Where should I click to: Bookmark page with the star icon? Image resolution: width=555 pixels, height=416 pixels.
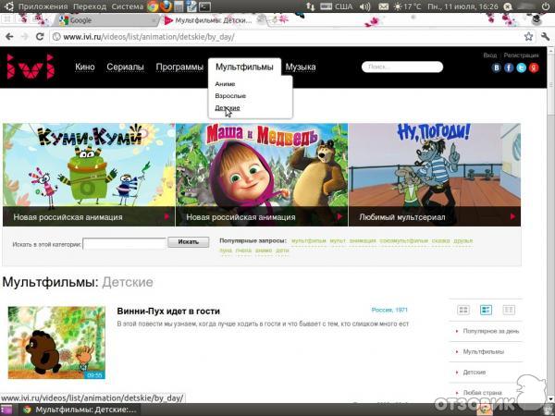528,37
